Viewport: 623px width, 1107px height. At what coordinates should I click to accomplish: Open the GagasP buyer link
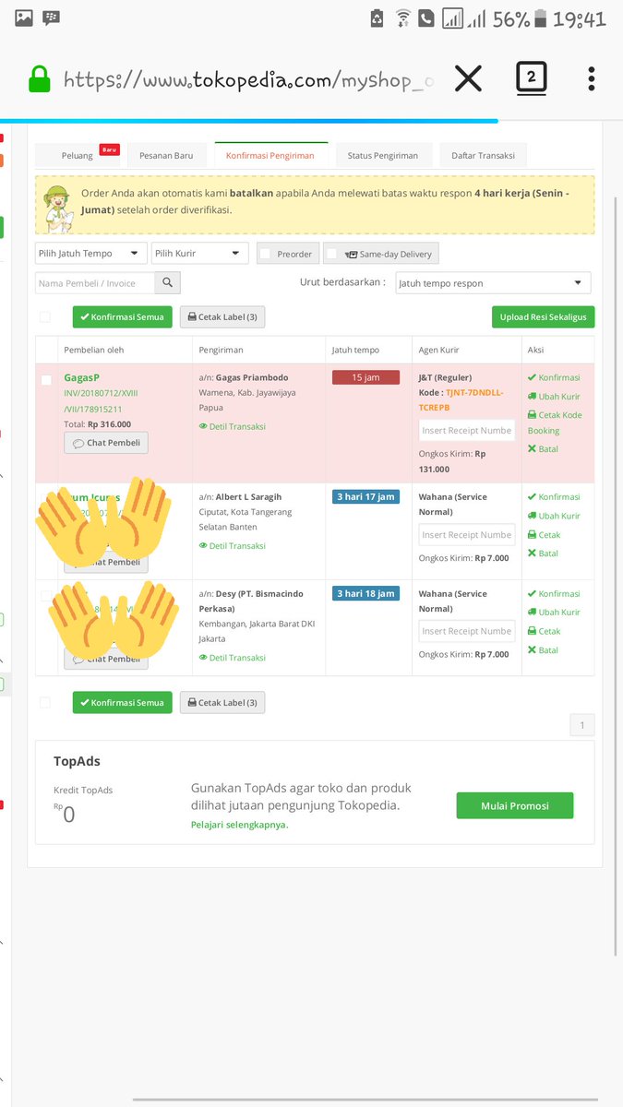tap(81, 377)
